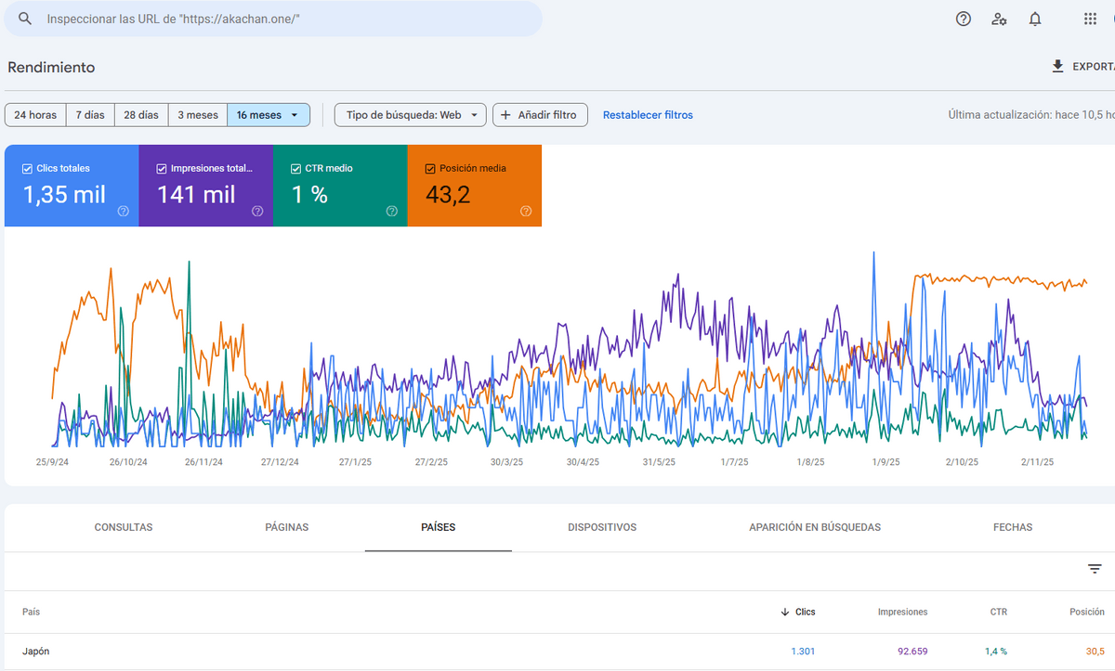Open the Help icon in top bar
The height and width of the screenshot is (671, 1115).
coord(964,19)
